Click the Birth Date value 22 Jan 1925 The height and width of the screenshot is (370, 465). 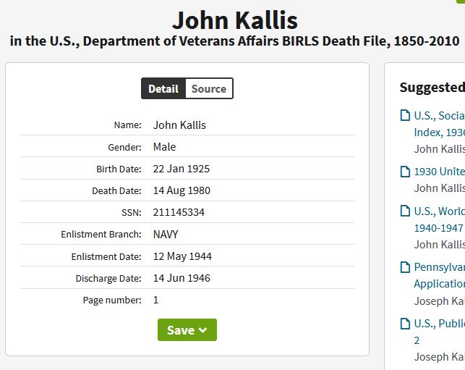182,169
